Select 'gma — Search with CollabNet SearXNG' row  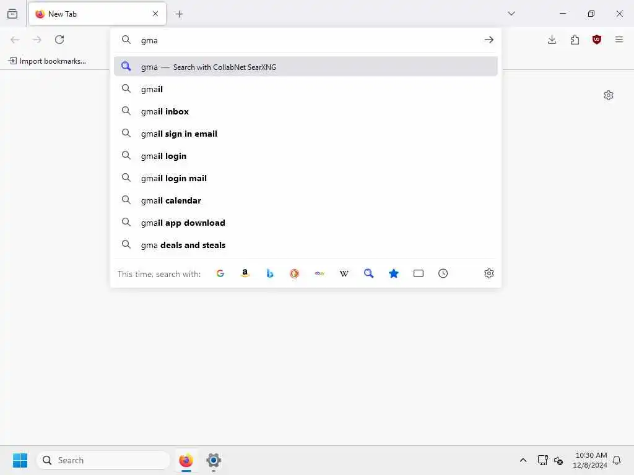(x=306, y=67)
